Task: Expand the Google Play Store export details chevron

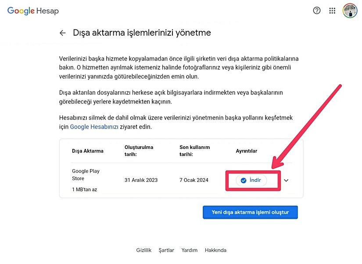Action: point(287,180)
